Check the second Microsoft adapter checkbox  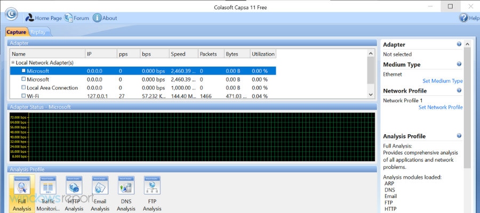23,79
